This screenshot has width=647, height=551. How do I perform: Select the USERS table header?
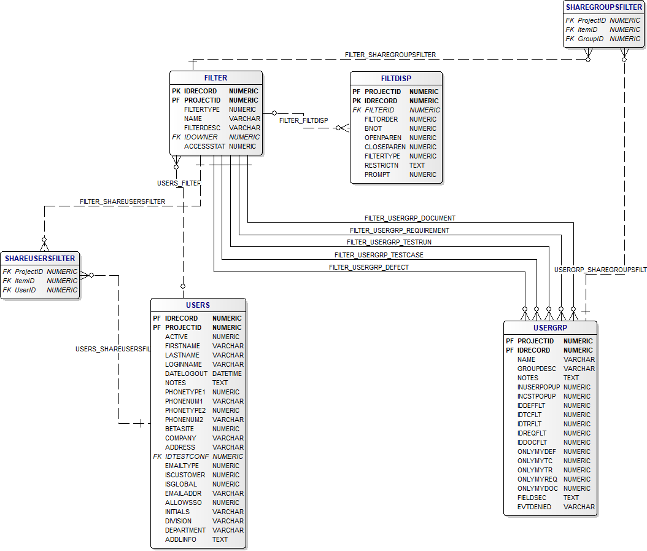[198, 305]
